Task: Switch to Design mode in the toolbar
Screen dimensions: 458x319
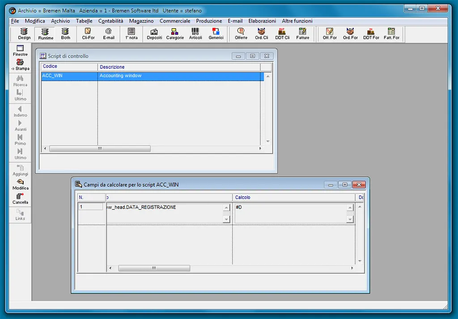Action: (24, 34)
